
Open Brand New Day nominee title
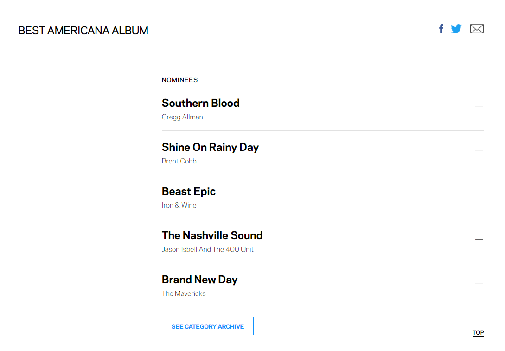click(199, 279)
